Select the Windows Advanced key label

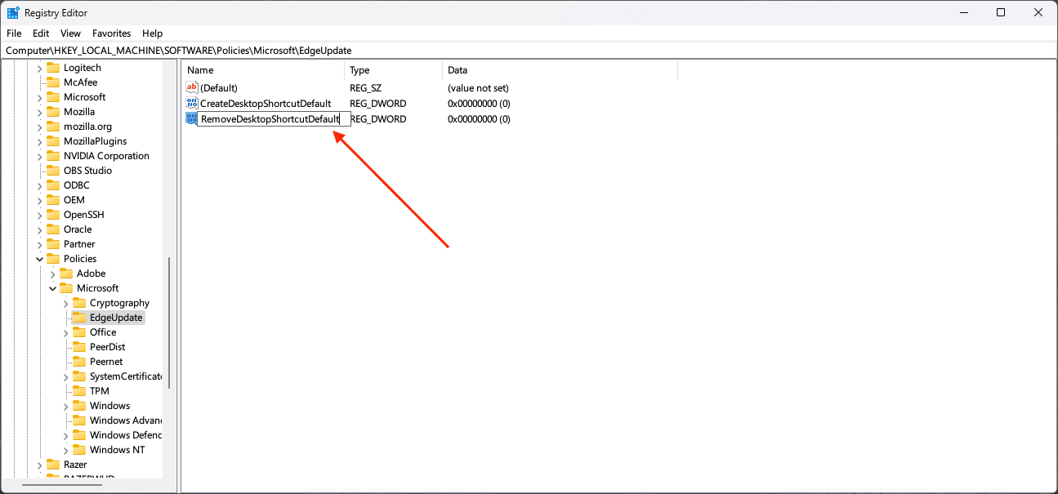[x=126, y=421]
